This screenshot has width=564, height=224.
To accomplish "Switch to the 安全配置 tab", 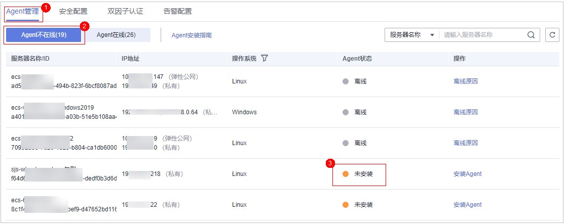I will 73,11.
